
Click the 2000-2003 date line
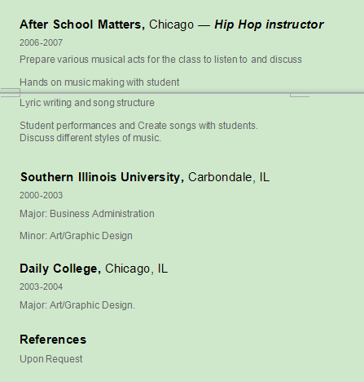41,195
